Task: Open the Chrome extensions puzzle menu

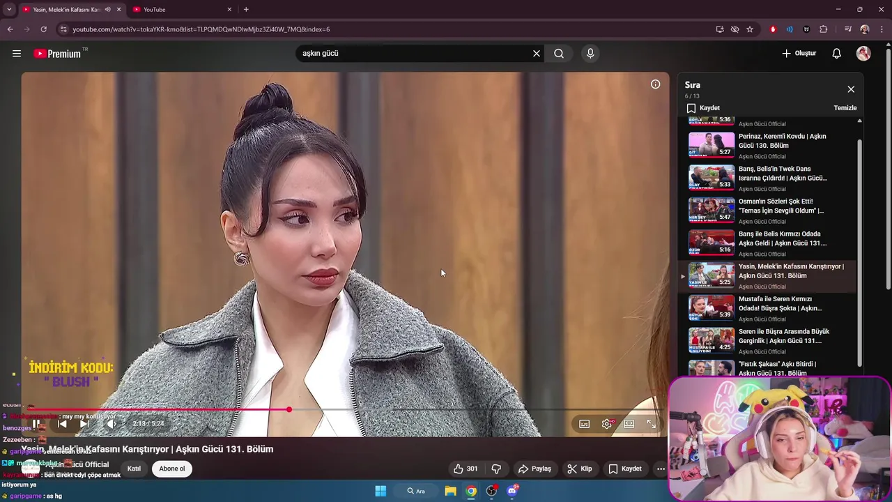Action: point(824,29)
